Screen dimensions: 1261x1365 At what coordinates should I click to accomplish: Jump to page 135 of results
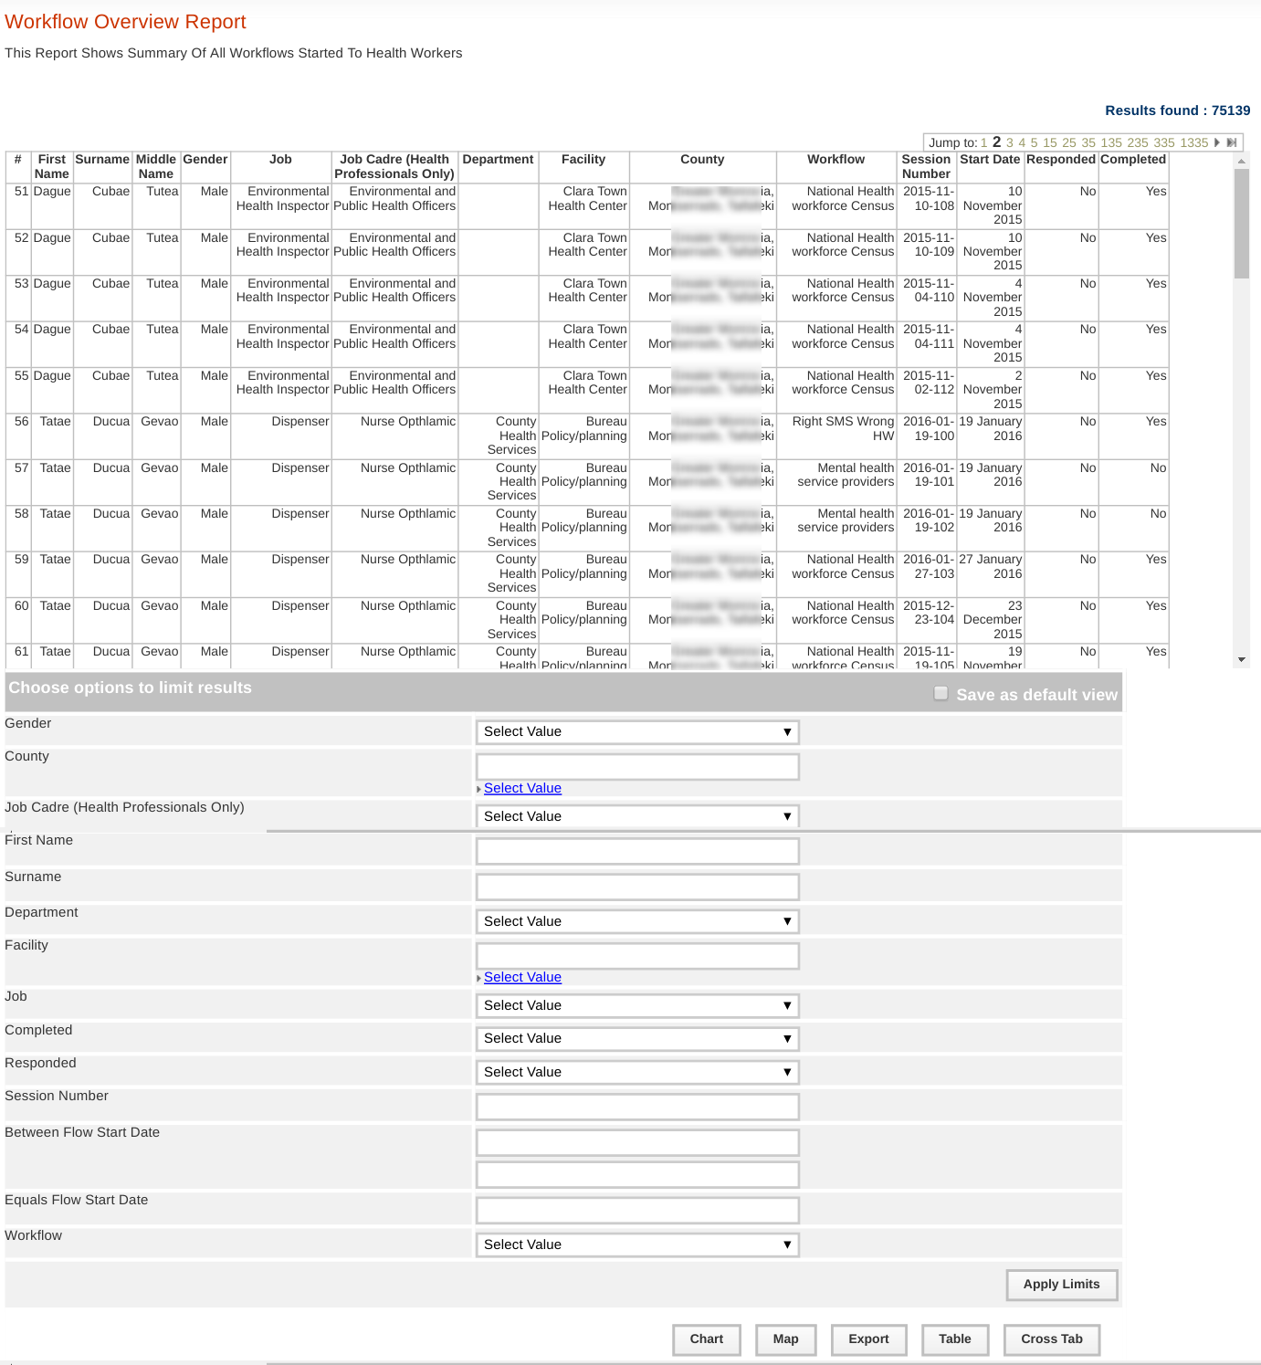1111,142
